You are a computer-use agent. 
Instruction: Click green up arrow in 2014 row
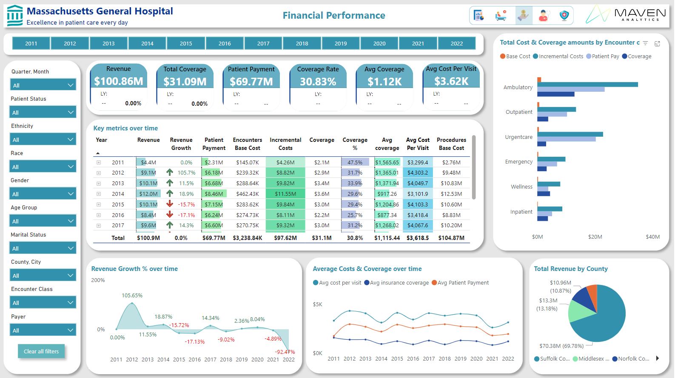coord(170,194)
